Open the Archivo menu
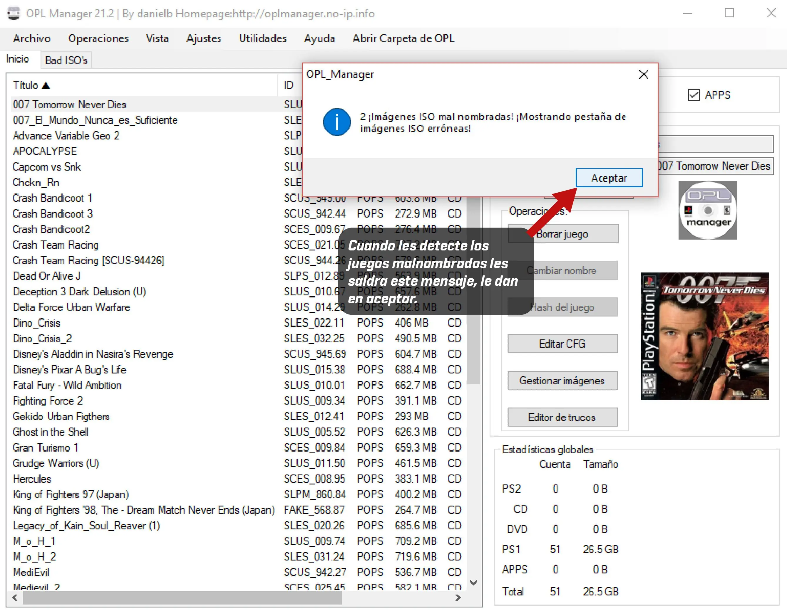 [x=32, y=38]
